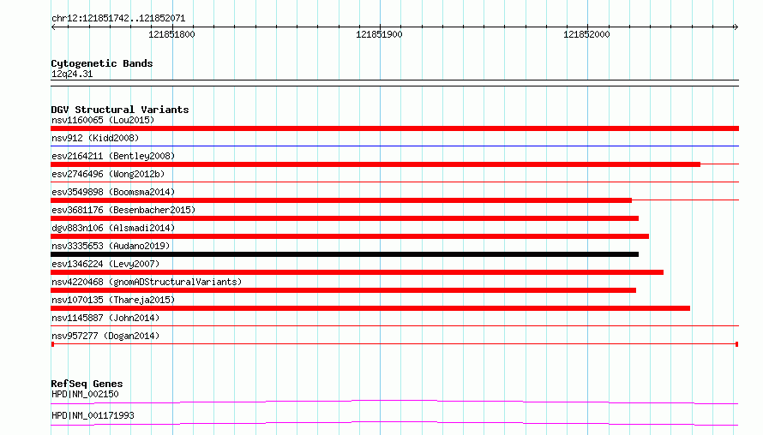This screenshot has width=763, height=435.
Task: Click the red bar for esv3681176
Action: point(345,218)
